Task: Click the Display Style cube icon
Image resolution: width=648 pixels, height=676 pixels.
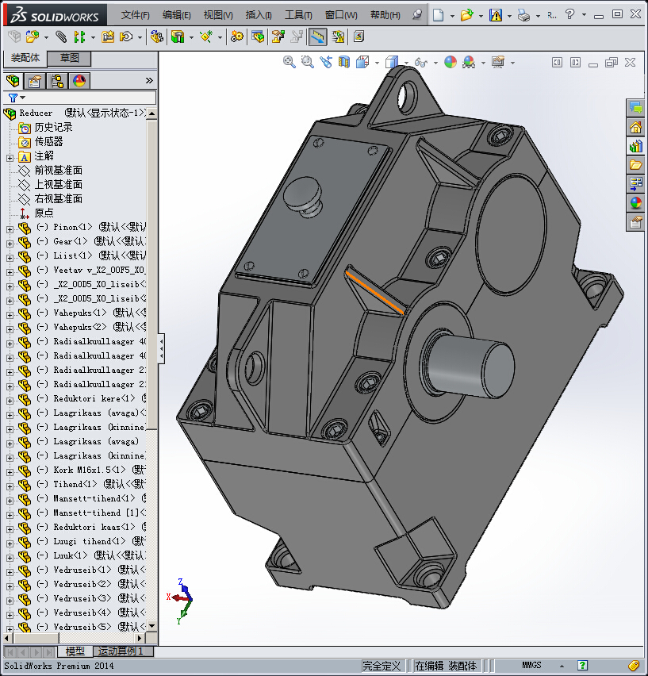Action: 392,63
